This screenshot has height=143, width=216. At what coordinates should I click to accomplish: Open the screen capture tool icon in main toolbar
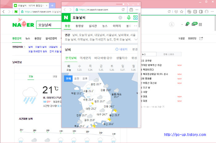pos(189,12)
